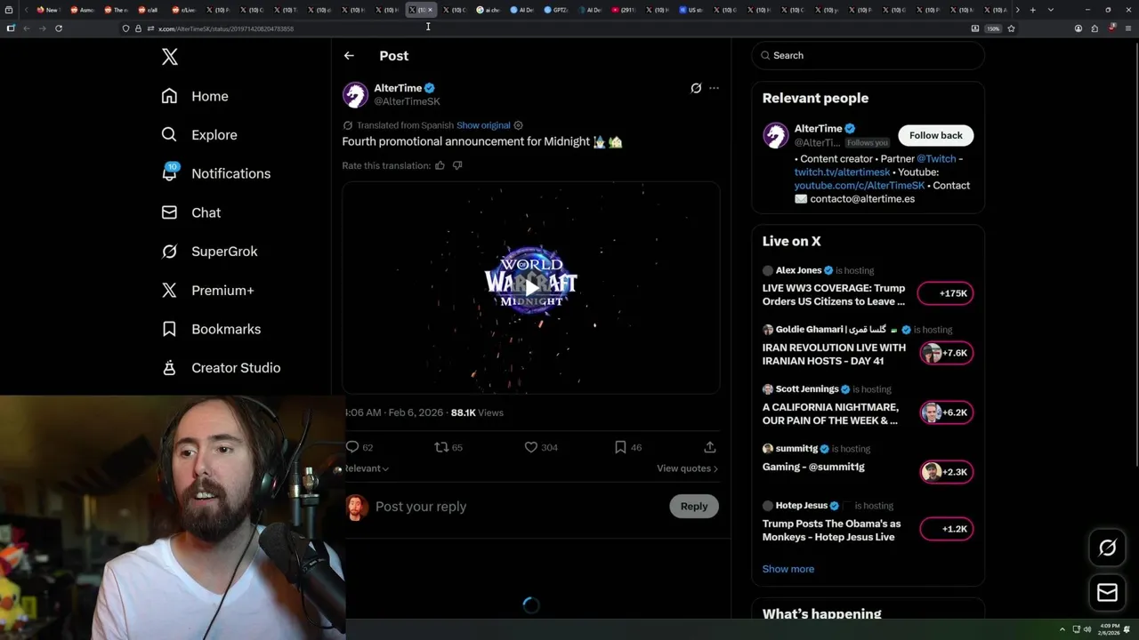Click the reply icon with 62 replies
Image resolution: width=1139 pixels, height=640 pixels.
352,447
